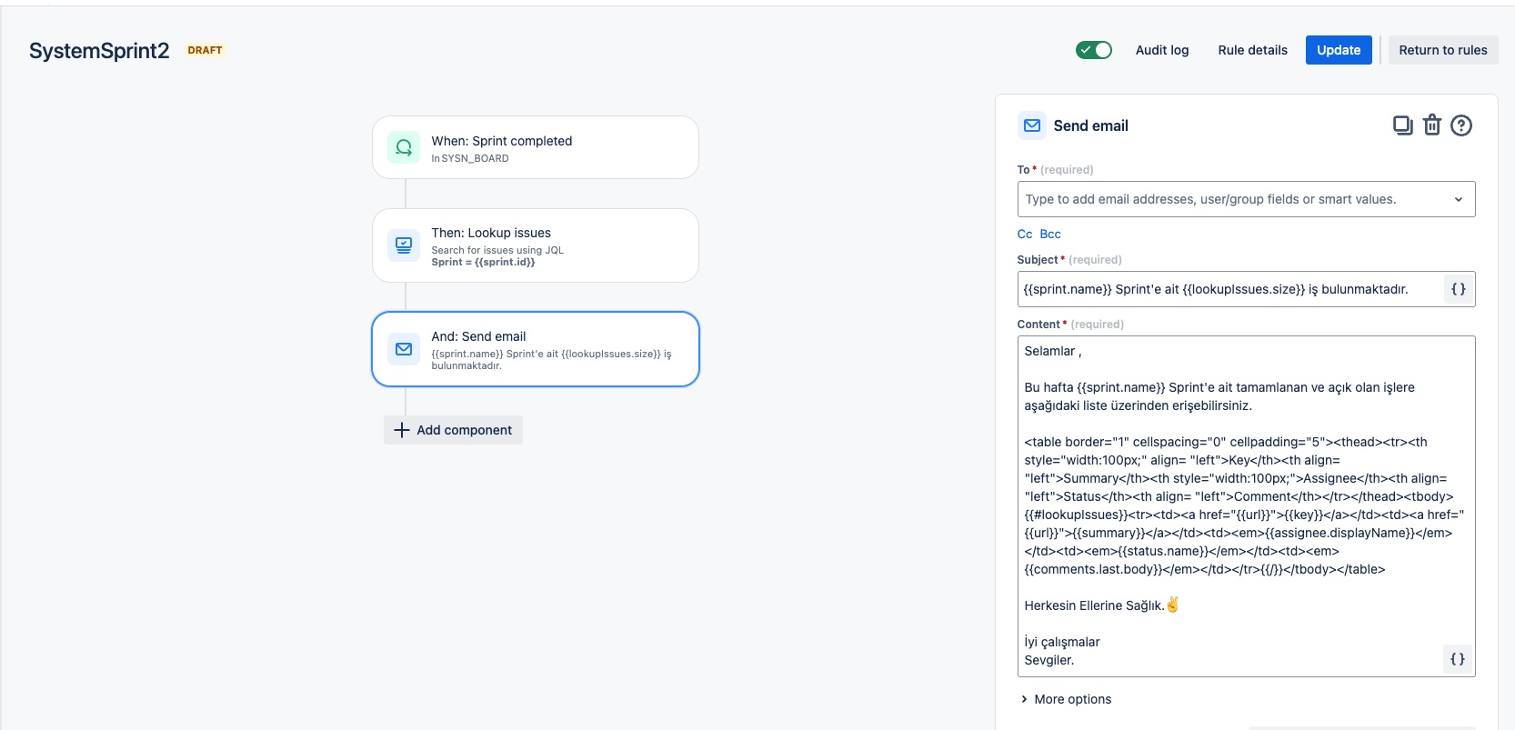The height and width of the screenshot is (730, 1515).
Task: Click the 'In SYSN_BOARD' text
Action: click(x=470, y=158)
